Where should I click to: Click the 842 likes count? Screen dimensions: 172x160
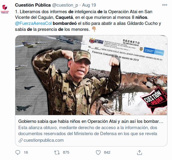coord(107,153)
